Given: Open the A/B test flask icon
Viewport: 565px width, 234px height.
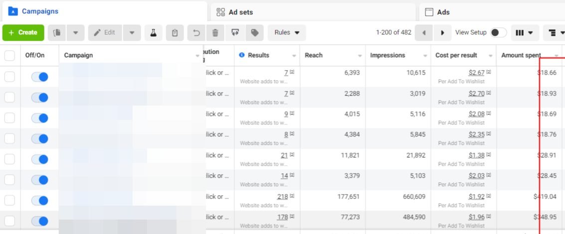Looking at the screenshot, I should (x=154, y=33).
